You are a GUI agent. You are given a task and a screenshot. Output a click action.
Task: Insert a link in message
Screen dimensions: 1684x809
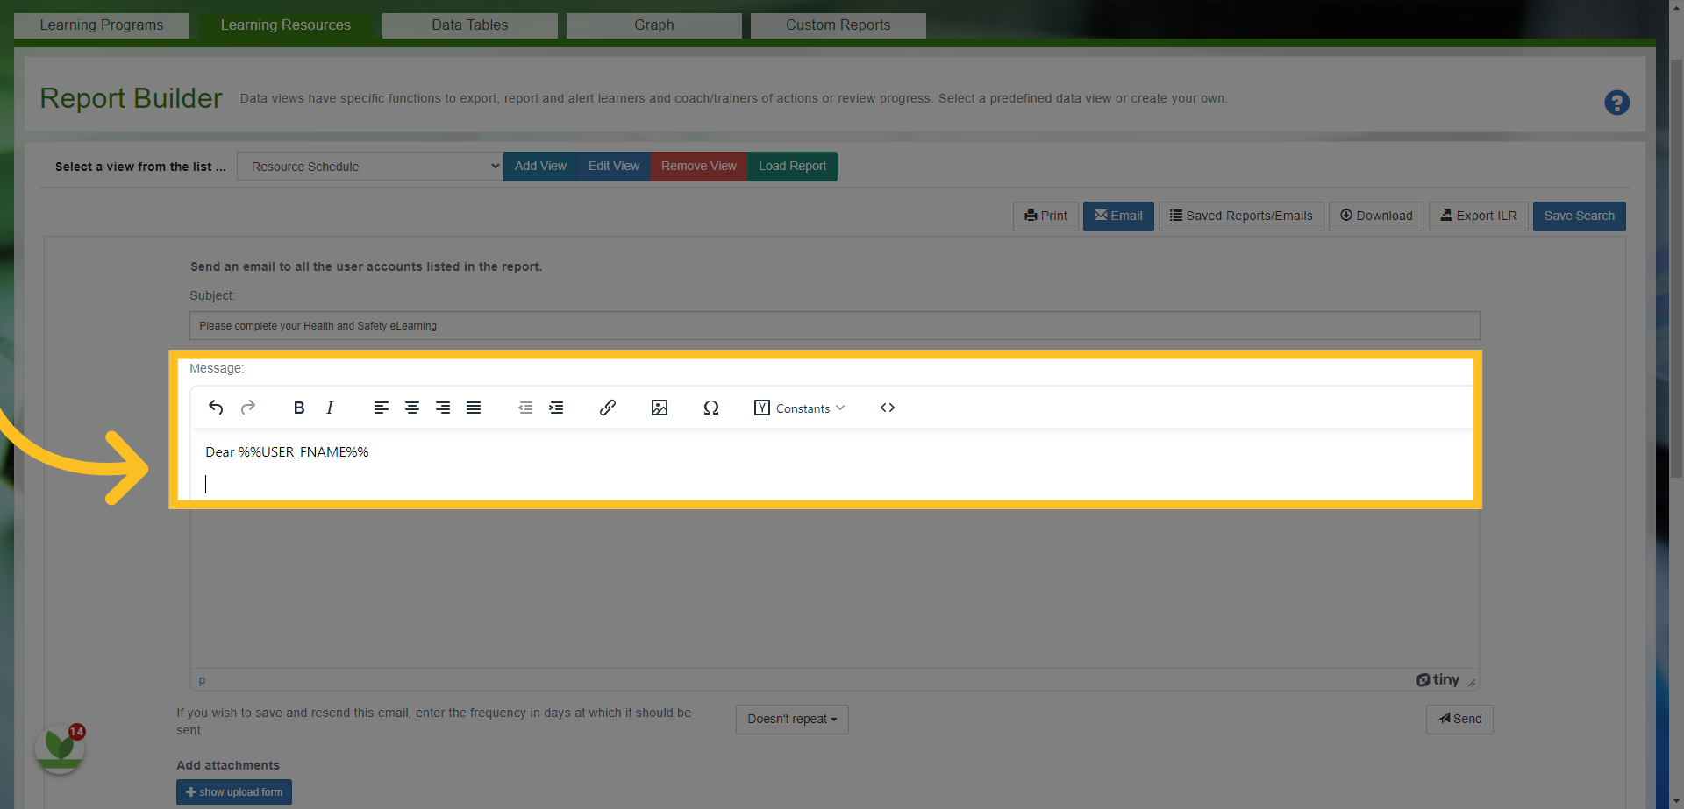click(x=608, y=408)
